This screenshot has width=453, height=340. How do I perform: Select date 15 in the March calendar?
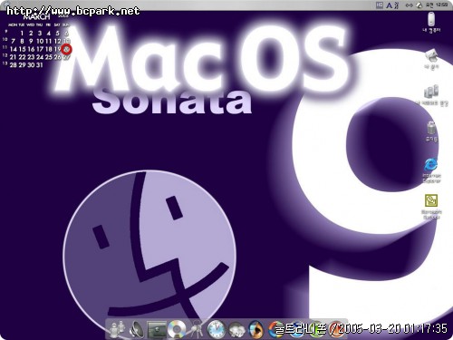click(22, 49)
